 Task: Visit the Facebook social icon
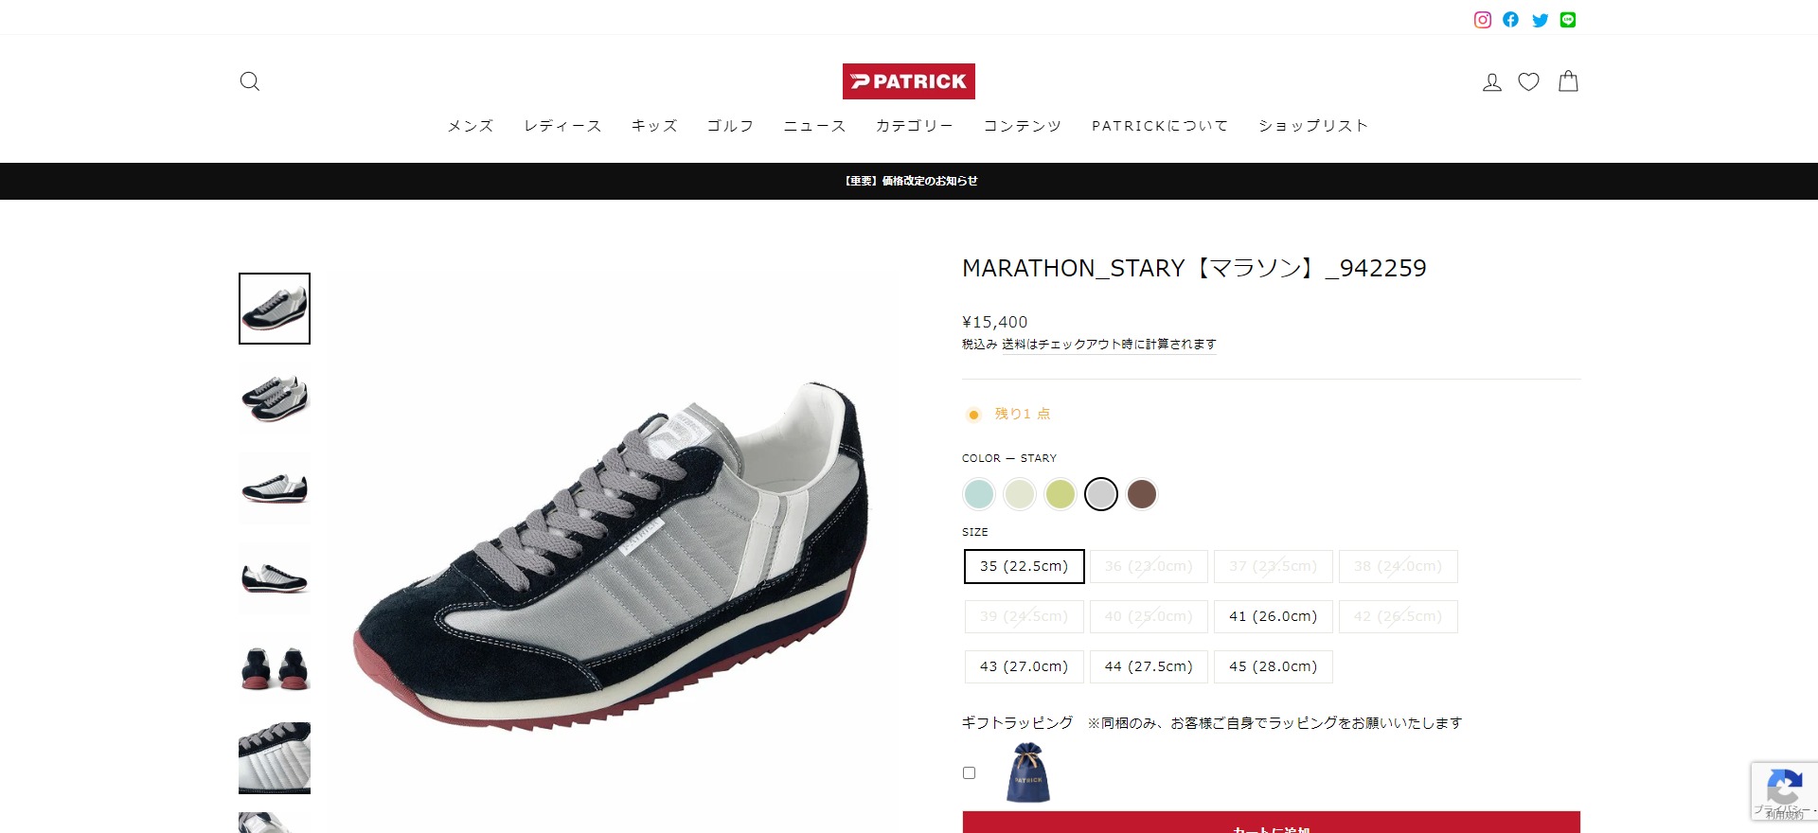tap(1511, 20)
